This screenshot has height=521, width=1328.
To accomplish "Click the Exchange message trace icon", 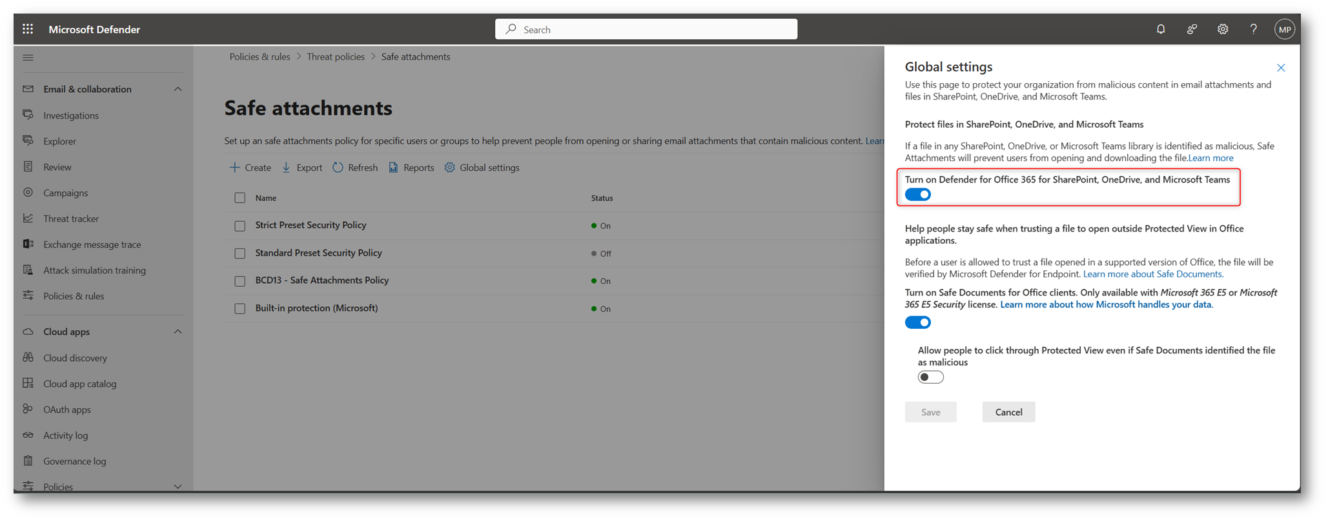I will point(28,244).
